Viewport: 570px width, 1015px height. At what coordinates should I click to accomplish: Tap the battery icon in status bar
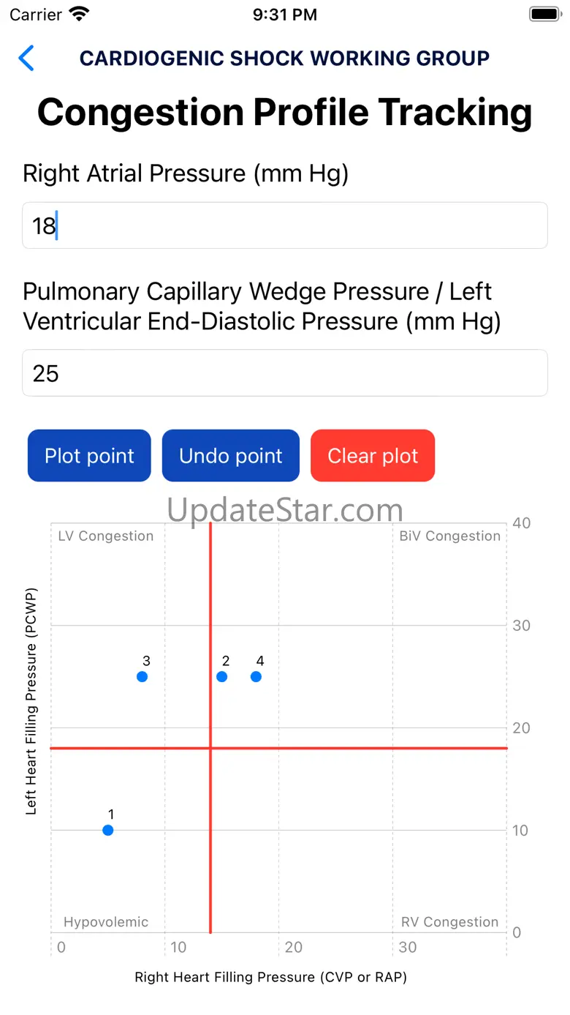point(544,14)
